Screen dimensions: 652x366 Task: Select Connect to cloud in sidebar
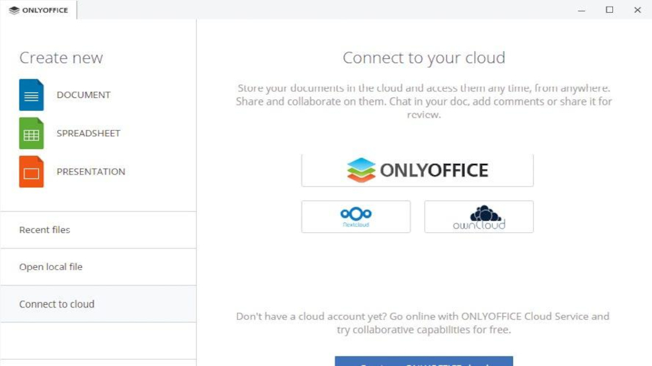(x=98, y=304)
